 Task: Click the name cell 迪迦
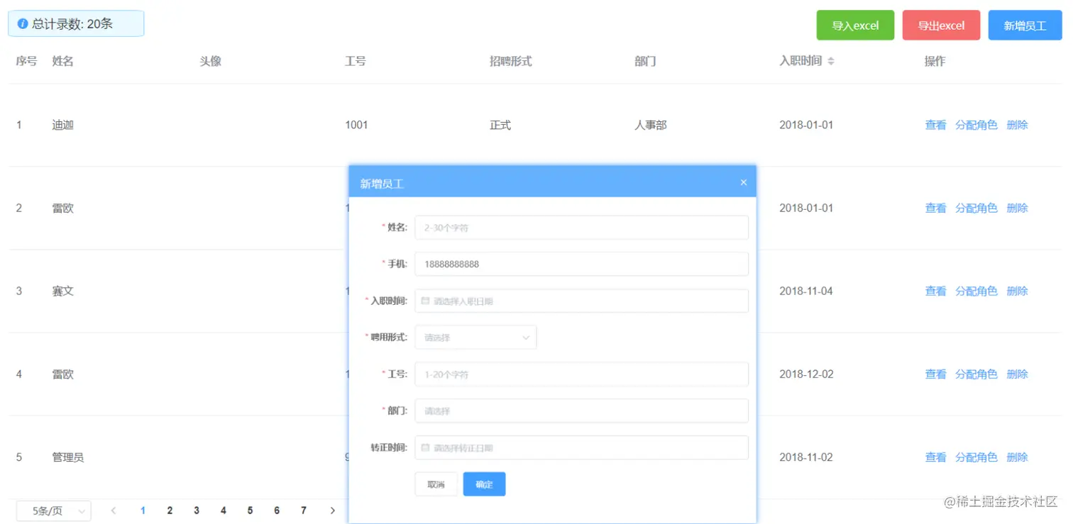point(63,125)
